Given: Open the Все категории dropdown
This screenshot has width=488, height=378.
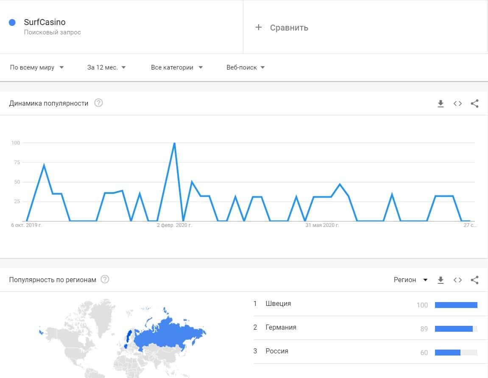Looking at the screenshot, I should [177, 67].
